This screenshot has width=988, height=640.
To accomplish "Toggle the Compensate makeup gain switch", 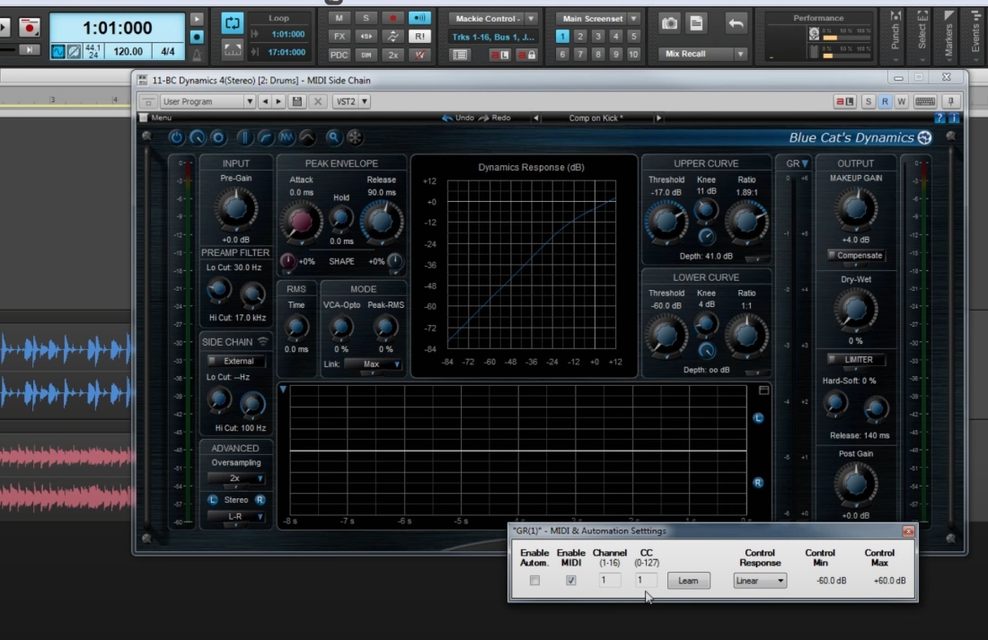I will (856, 255).
